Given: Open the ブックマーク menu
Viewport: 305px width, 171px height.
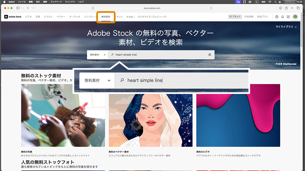Looking at the screenshot, I should 56,2.
